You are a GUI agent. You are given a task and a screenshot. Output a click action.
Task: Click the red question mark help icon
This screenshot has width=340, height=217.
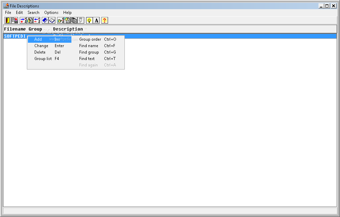tap(104, 20)
